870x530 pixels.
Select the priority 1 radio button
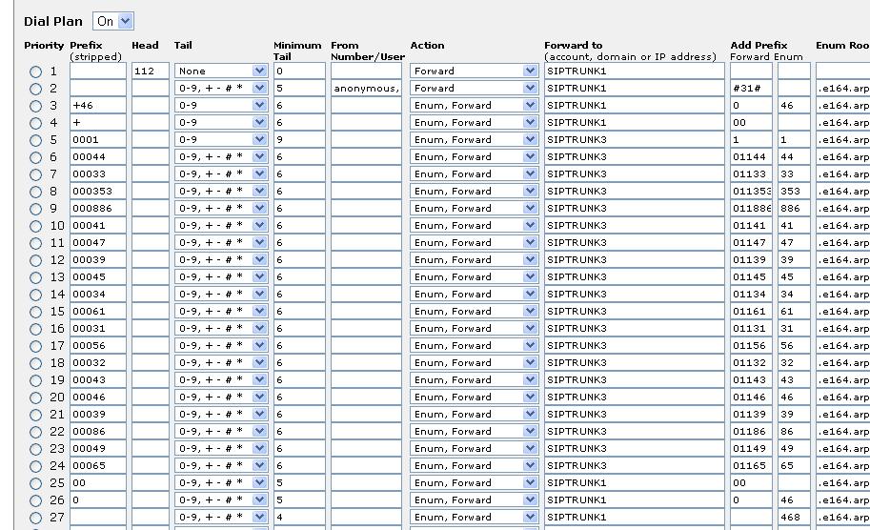[x=36, y=71]
